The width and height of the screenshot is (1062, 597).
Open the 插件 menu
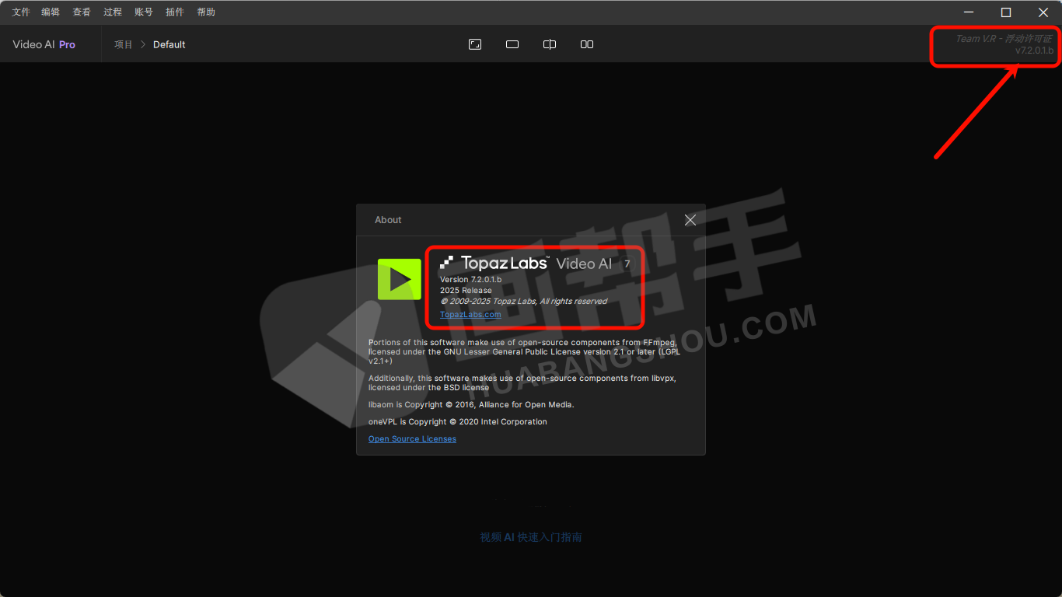click(175, 12)
